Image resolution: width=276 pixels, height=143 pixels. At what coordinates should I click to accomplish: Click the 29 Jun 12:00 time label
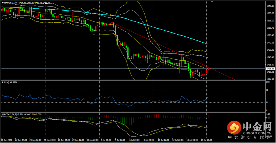point(78,140)
